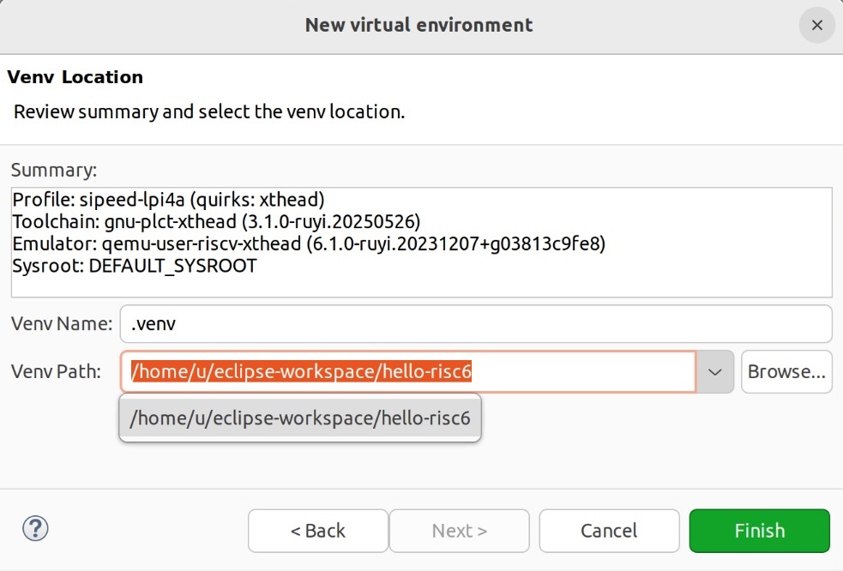Image resolution: width=843 pixels, height=571 pixels.
Task: Click the New virtual environment title bar
Action: pyautogui.click(x=418, y=25)
